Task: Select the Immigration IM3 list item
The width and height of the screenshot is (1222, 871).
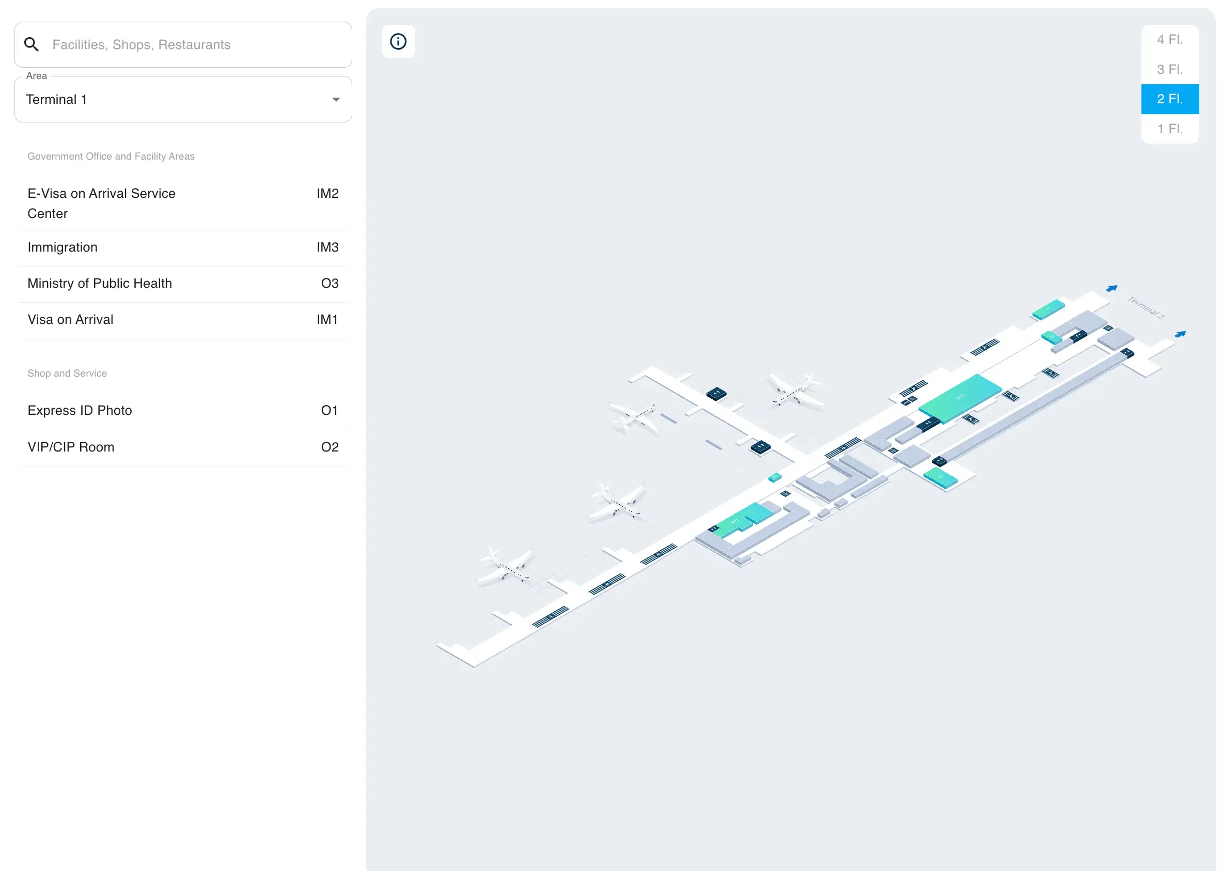Action: [x=183, y=247]
